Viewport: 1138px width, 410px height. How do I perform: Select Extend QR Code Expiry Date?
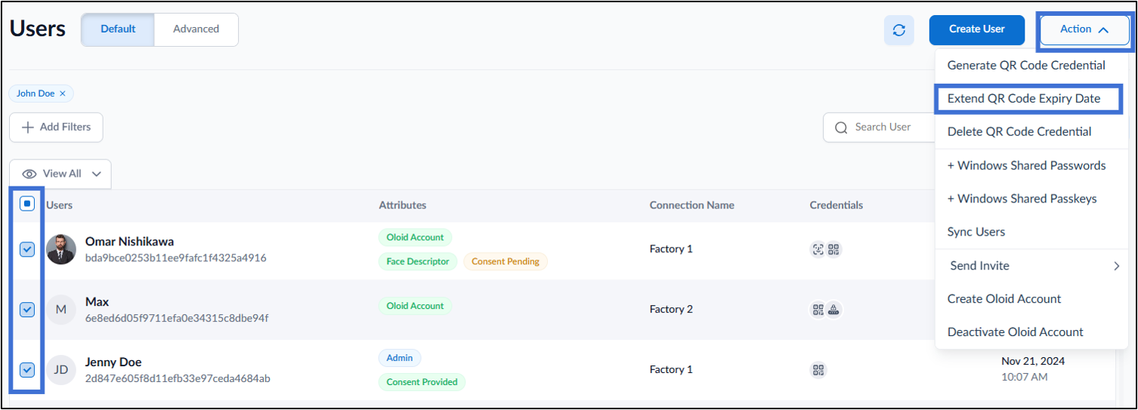pos(1024,98)
